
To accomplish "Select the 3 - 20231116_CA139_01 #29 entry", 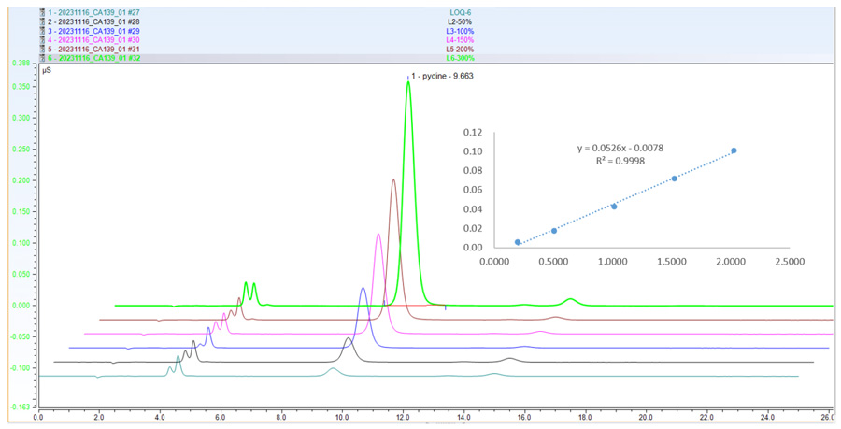I will click(94, 31).
